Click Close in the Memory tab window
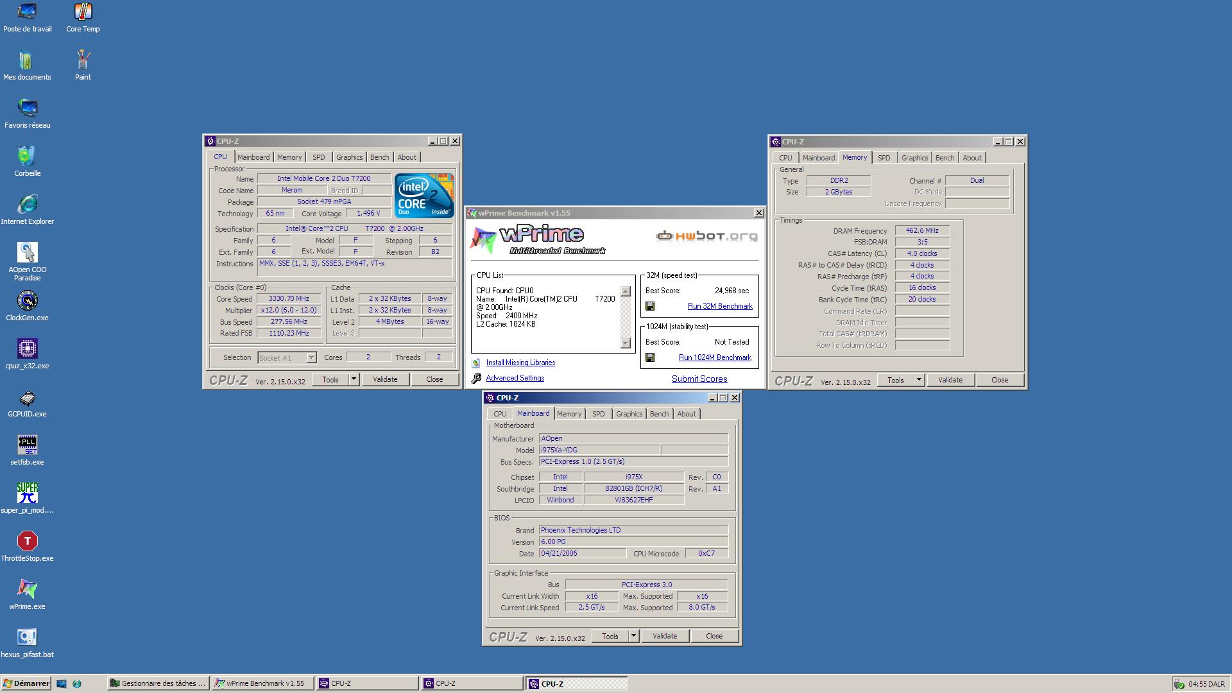The height and width of the screenshot is (693, 1232). [1000, 380]
